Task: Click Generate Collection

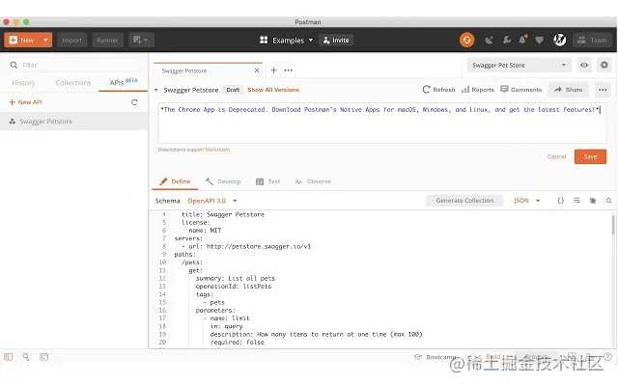Action: [x=464, y=201]
